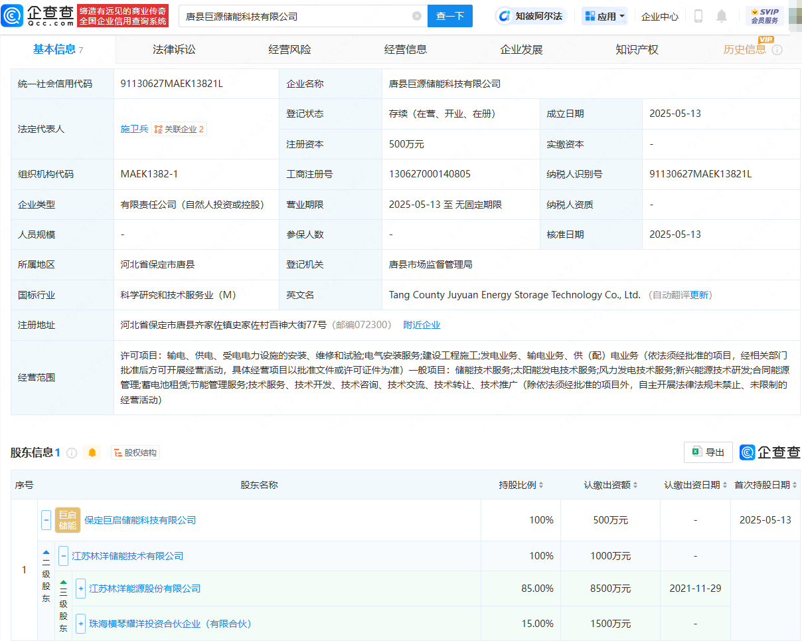View legal representative 施卫兵 profile
This screenshot has height=641, width=802.
[133, 129]
